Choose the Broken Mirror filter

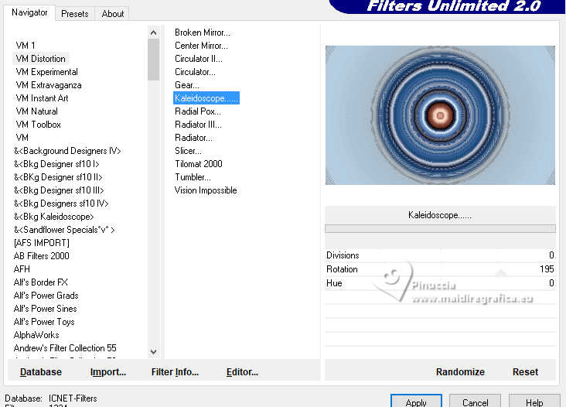[x=203, y=32]
